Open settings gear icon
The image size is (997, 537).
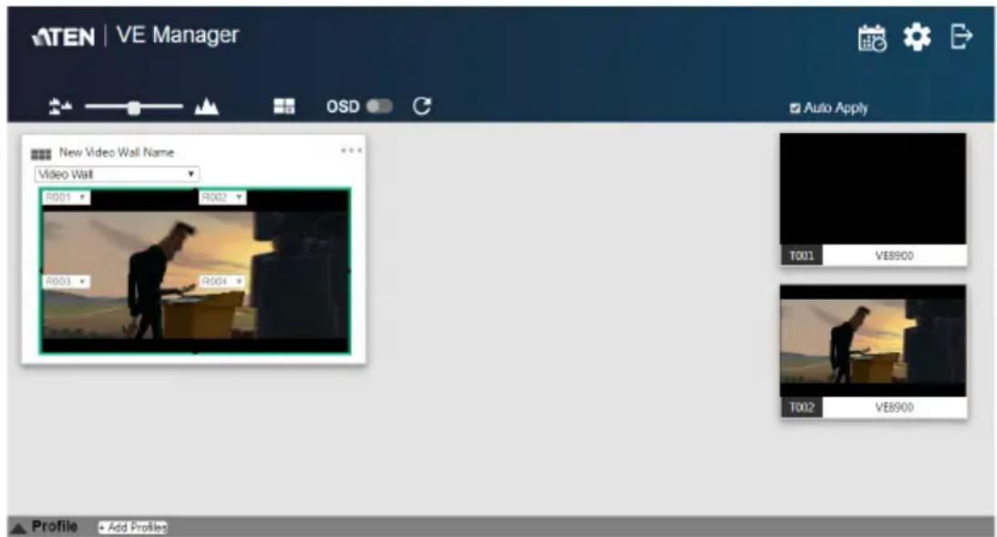click(x=917, y=36)
